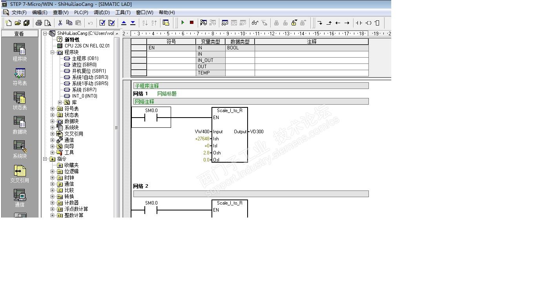The image size is (536, 301).
Task: Insert a line up in ladder
Action: click(329, 23)
